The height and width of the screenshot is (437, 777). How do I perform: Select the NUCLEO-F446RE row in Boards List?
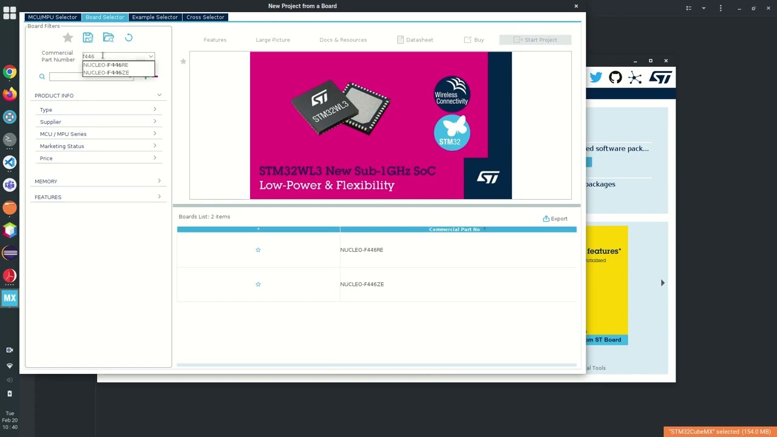(376, 250)
